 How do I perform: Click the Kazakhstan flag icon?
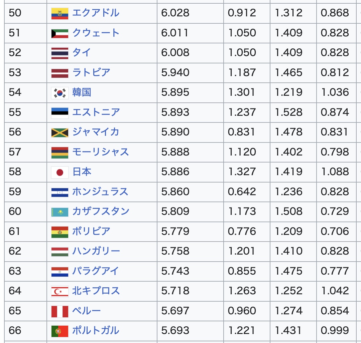(x=60, y=212)
